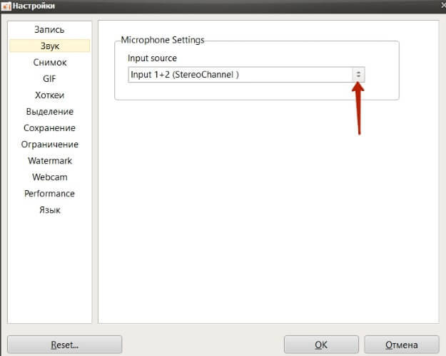
Task: Click the Отмена cancel button
Action: pos(401,345)
